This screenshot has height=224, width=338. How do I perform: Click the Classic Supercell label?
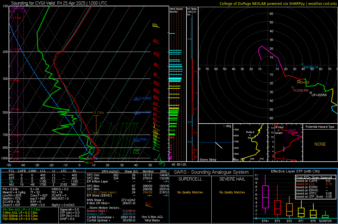pyautogui.click(x=293, y=131)
